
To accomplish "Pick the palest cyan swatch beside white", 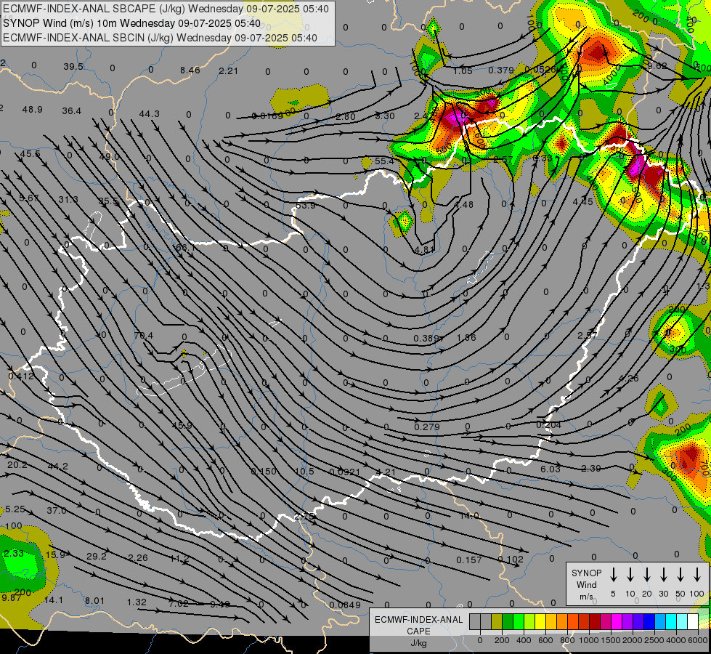I will 682,621.
